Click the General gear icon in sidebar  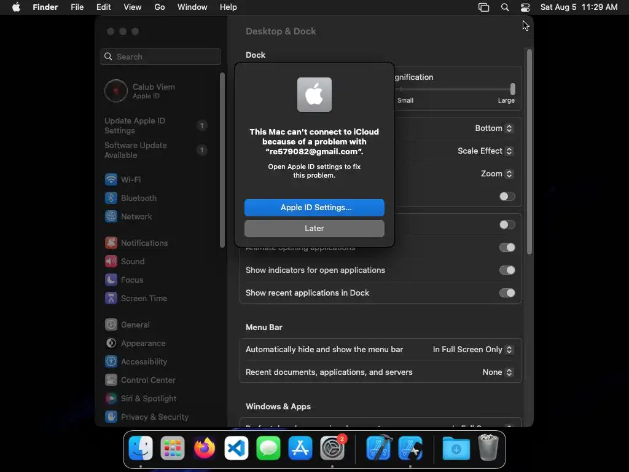coord(111,324)
